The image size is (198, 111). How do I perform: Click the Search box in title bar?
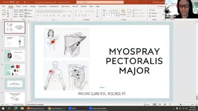(100, 2)
